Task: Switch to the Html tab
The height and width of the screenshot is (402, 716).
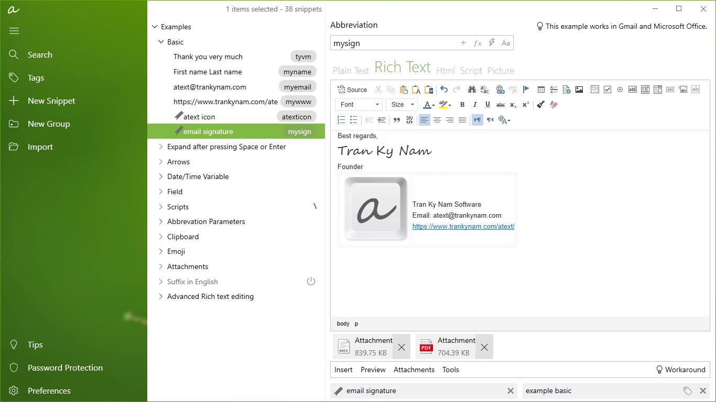Action: [446, 70]
